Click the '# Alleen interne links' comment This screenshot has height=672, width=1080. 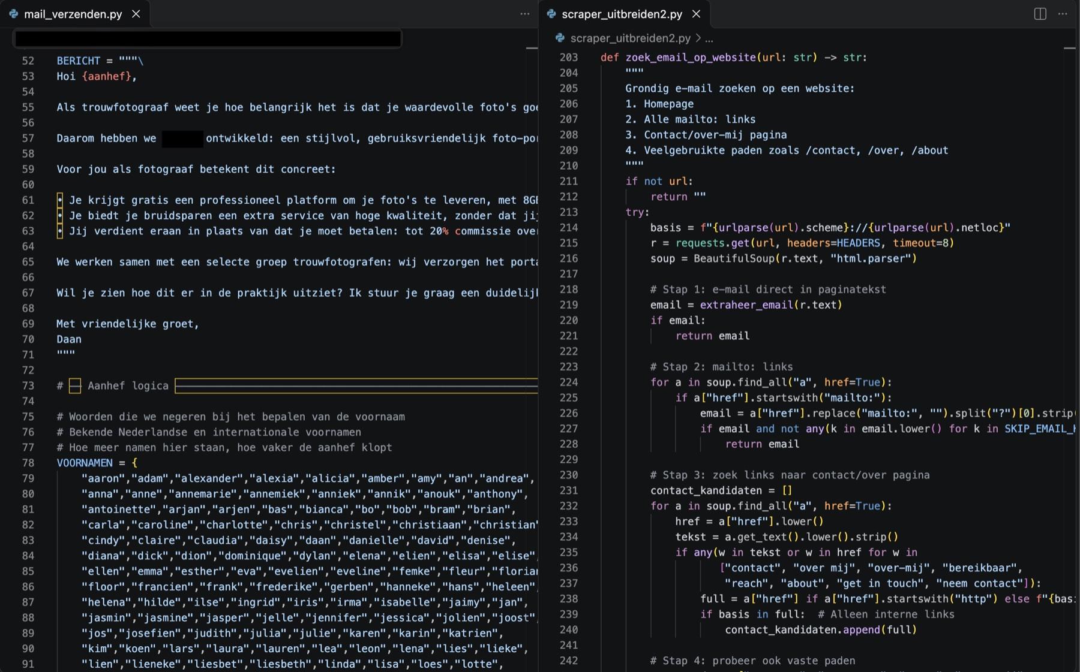pos(886,614)
